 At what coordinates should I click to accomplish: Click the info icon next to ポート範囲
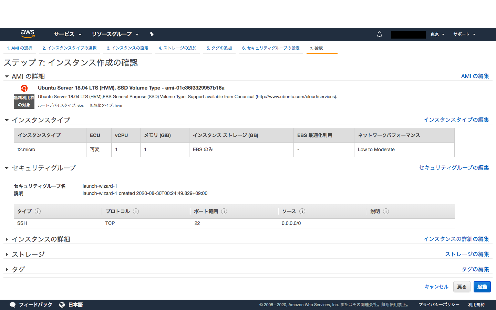pyautogui.click(x=224, y=211)
